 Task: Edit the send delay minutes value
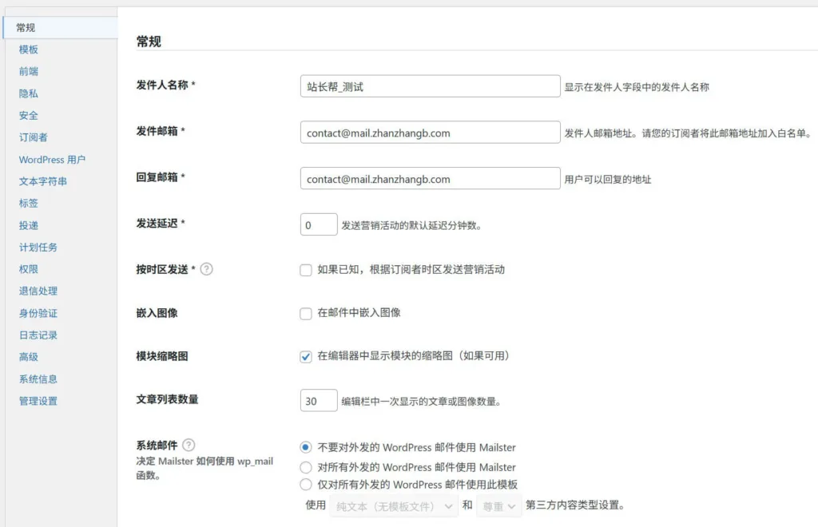click(318, 224)
